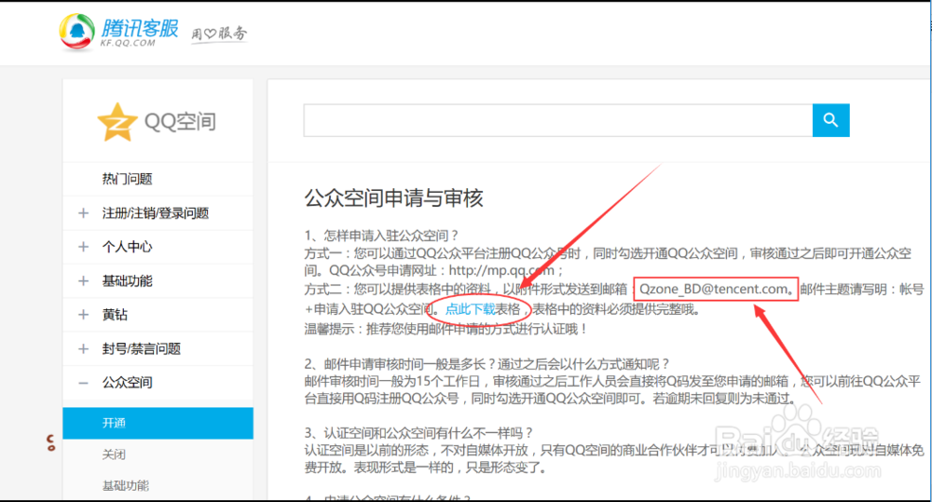This screenshot has height=502, width=932.
Task: Click the QQ空间 yellow star icon
Action: coord(117,122)
